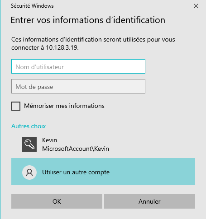Collapse the Autres choix section
The width and height of the screenshot is (206, 219).
(x=29, y=126)
